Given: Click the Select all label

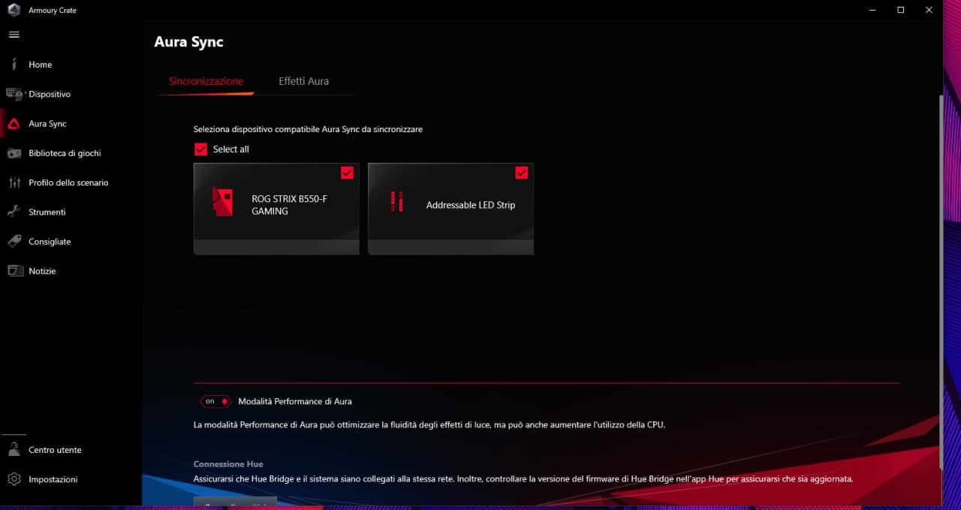Looking at the screenshot, I should point(230,149).
